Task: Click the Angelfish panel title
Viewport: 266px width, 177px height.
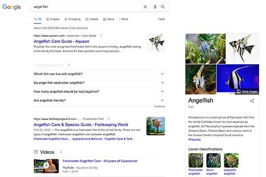Action: pyautogui.click(x=201, y=100)
